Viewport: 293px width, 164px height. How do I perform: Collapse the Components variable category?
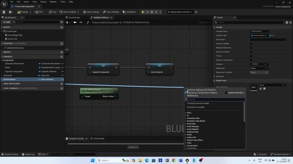tap(2, 60)
